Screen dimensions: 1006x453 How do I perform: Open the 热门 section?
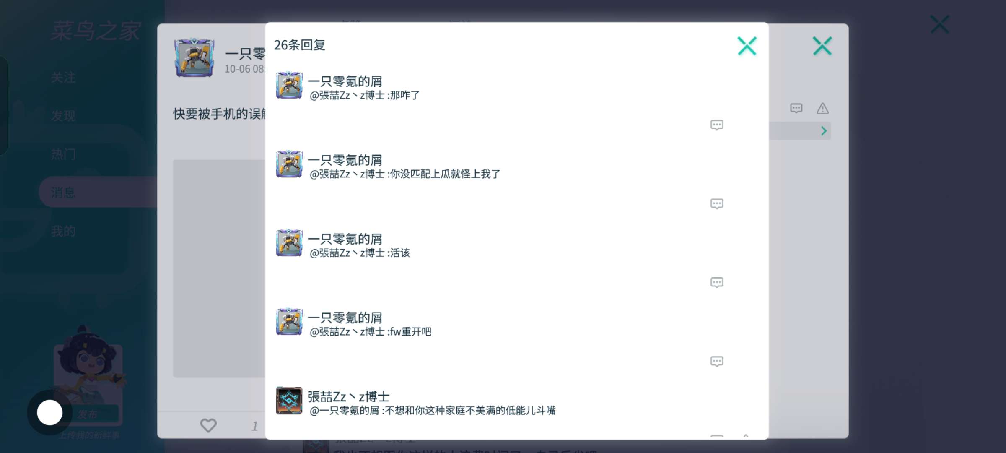pos(63,154)
